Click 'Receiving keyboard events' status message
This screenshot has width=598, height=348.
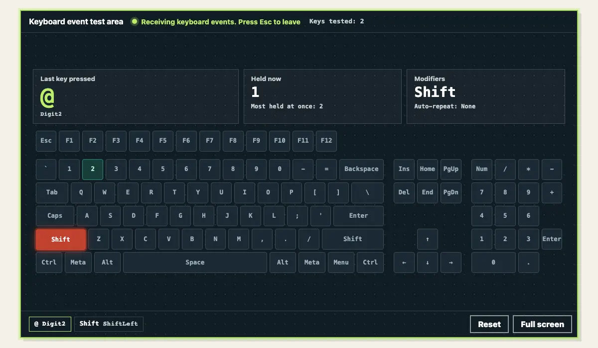click(221, 22)
